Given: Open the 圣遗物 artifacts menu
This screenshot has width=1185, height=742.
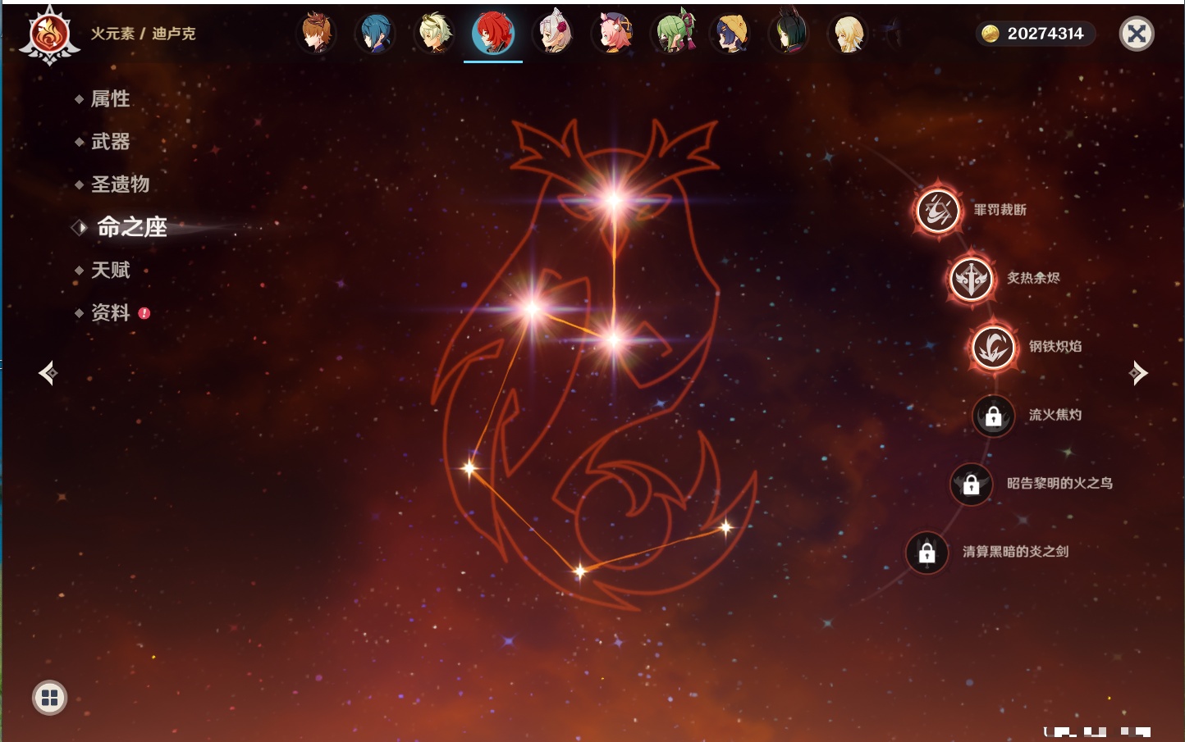Looking at the screenshot, I should (120, 184).
